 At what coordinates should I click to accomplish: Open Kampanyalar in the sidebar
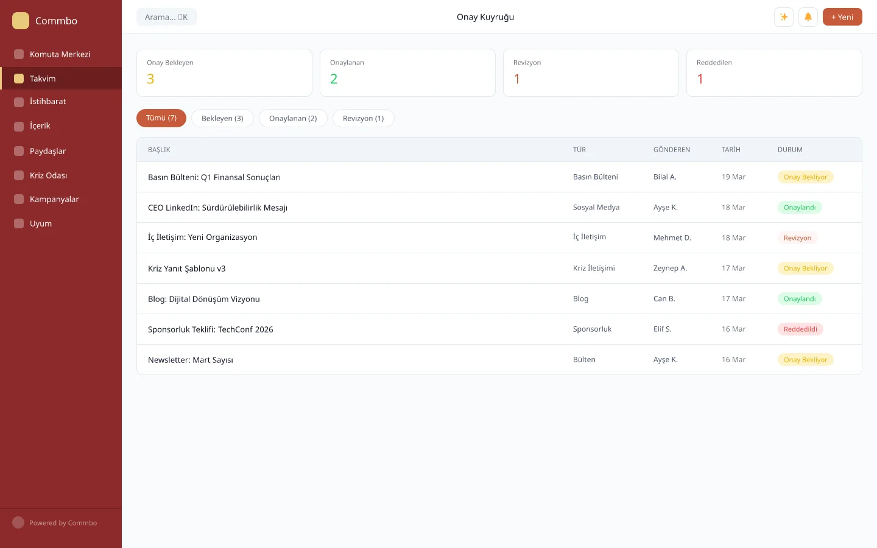[54, 199]
